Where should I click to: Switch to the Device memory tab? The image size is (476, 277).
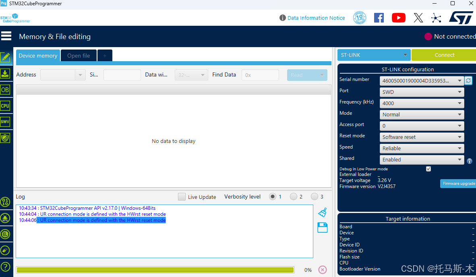[x=38, y=56]
